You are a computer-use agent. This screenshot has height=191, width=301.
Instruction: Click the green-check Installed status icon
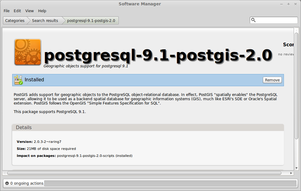pos(18,80)
